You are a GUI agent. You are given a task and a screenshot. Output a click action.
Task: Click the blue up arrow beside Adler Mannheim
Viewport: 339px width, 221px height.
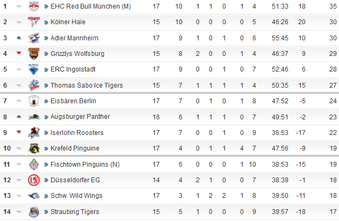click(x=19, y=38)
